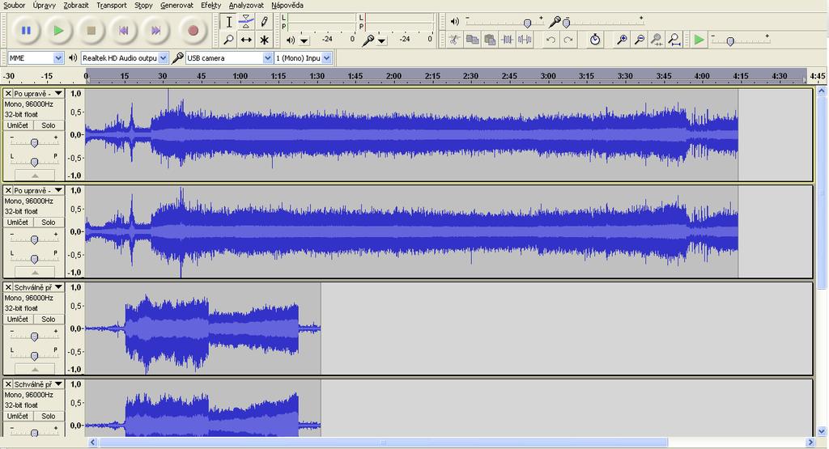Open the Stopy menu

pos(143,6)
